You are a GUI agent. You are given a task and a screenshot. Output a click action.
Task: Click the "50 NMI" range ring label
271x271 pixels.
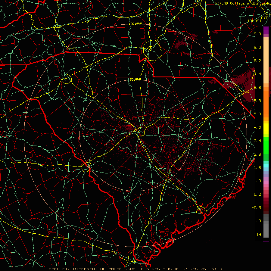135,80
